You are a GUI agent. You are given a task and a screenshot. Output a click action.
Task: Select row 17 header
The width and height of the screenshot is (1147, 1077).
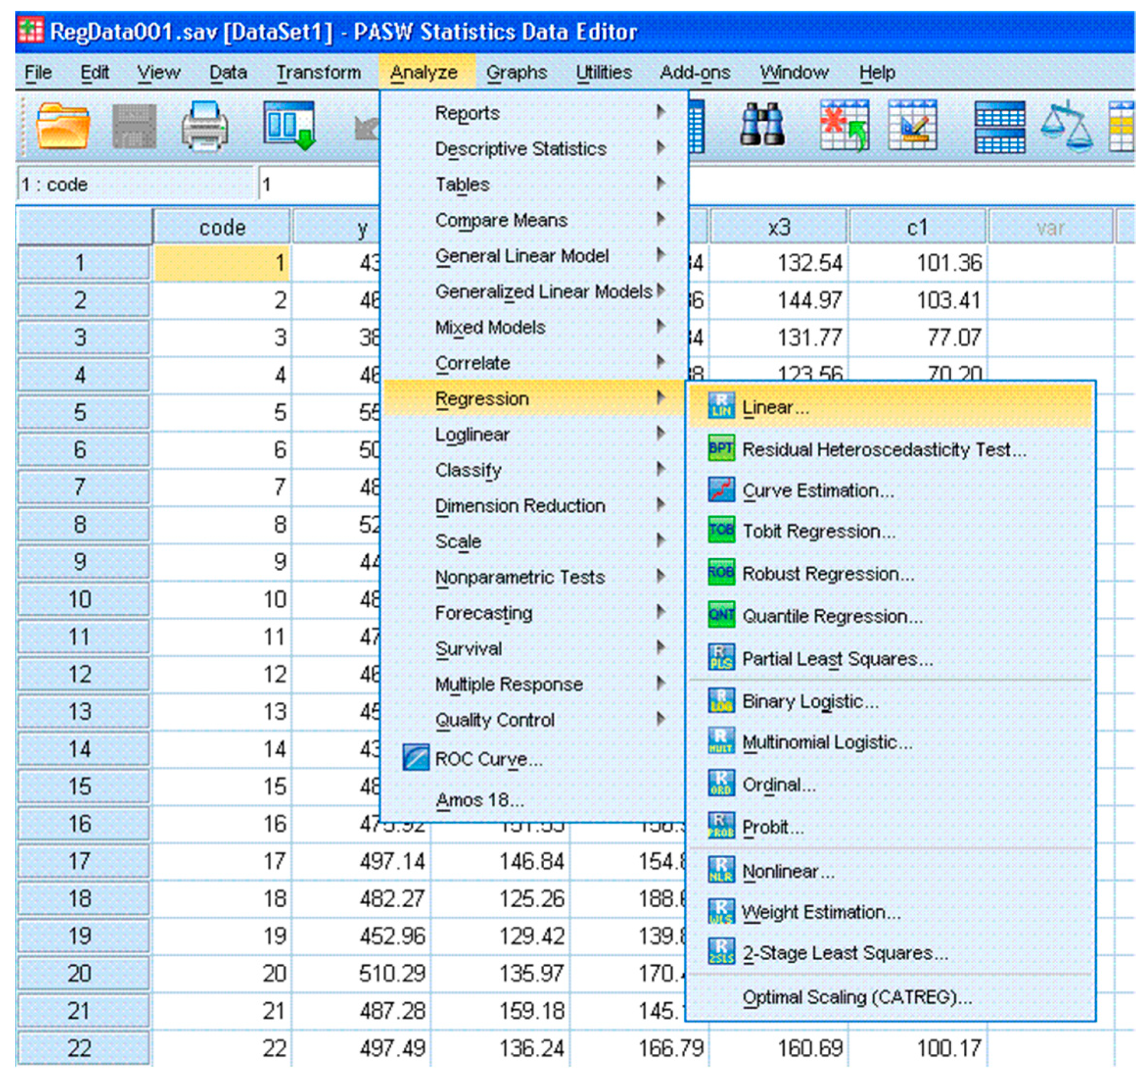pos(81,861)
